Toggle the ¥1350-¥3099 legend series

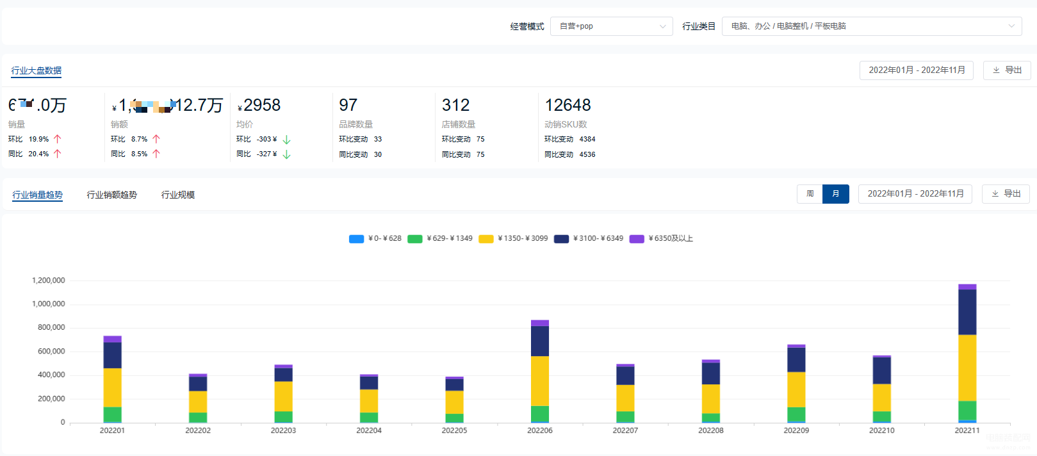coord(513,238)
